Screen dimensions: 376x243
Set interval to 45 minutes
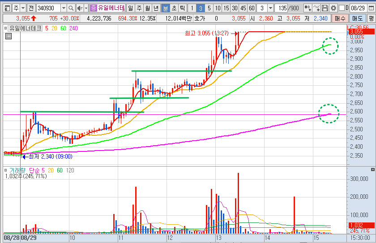point(243,8)
